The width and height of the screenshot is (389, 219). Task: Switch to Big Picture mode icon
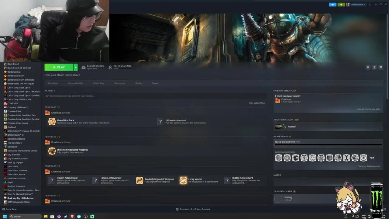[370, 5]
